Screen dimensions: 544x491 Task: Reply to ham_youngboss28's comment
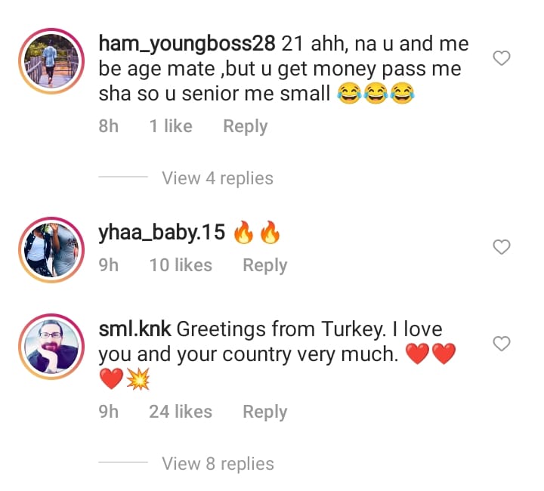pos(246,126)
